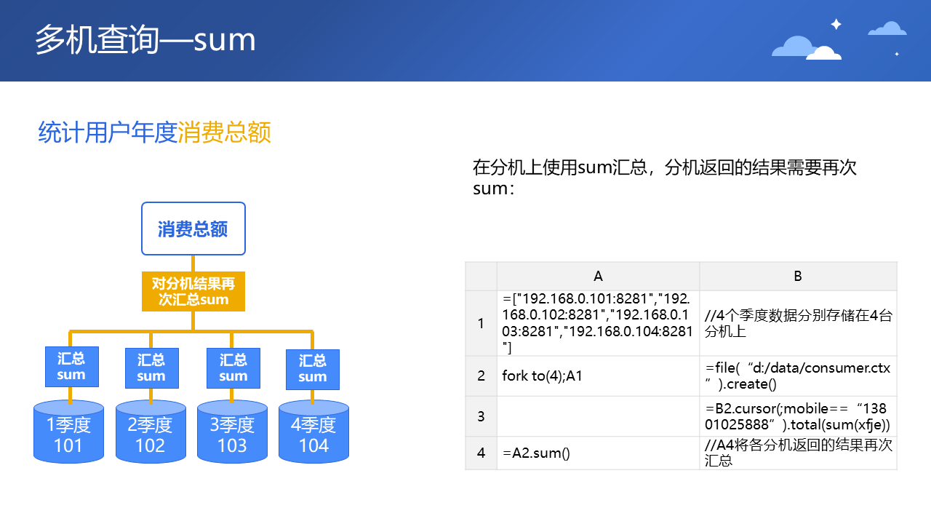The height and width of the screenshot is (524, 931).
Task: Click the orange "对分机结果再次汇总sum" box
Action: 193,291
